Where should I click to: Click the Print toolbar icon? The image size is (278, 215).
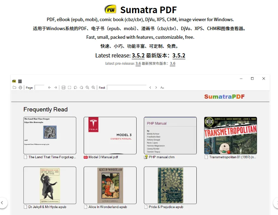pos(20,87)
